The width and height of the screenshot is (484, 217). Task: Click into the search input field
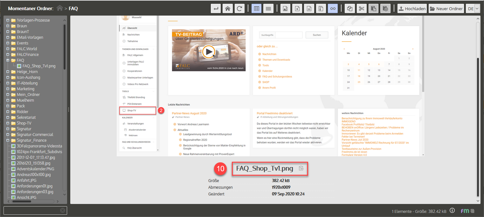tap(31, 210)
